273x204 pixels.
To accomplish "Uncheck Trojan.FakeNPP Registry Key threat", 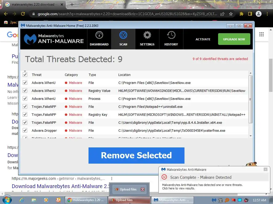I will (25, 114).
